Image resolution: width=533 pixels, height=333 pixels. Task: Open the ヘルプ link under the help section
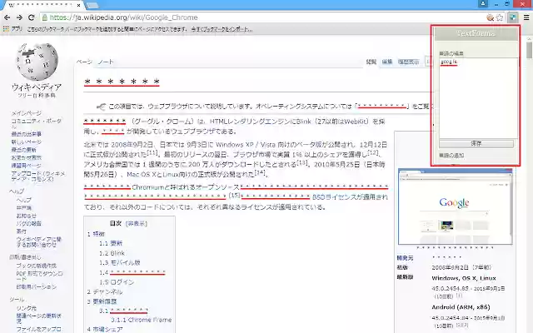23,200
